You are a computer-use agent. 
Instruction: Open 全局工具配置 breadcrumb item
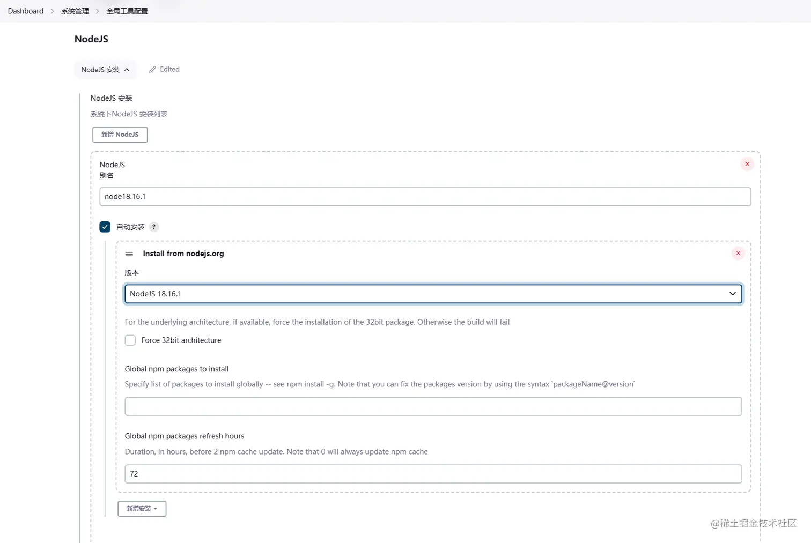(127, 11)
